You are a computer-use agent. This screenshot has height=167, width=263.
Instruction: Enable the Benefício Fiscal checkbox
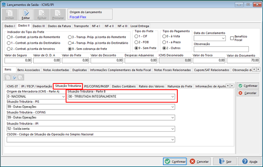click(232, 38)
